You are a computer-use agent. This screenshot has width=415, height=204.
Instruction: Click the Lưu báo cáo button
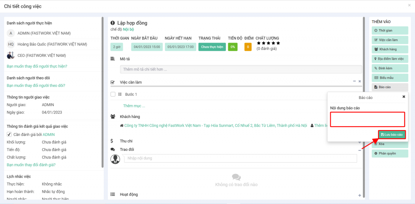(391, 135)
